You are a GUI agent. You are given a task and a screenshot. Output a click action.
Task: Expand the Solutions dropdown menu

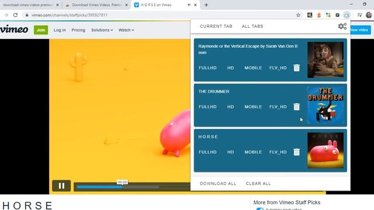point(102,30)
